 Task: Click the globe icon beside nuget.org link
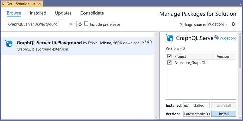(x=216, y=37)
